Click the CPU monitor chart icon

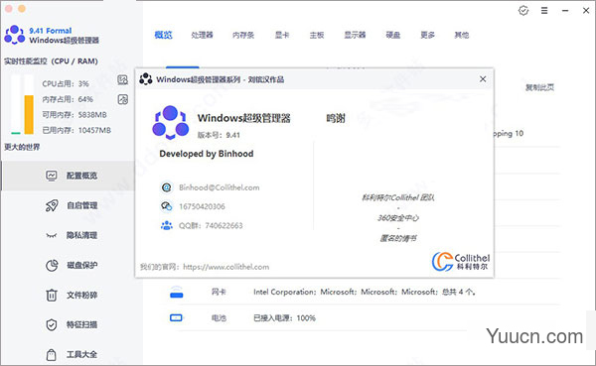coord(122,79)
